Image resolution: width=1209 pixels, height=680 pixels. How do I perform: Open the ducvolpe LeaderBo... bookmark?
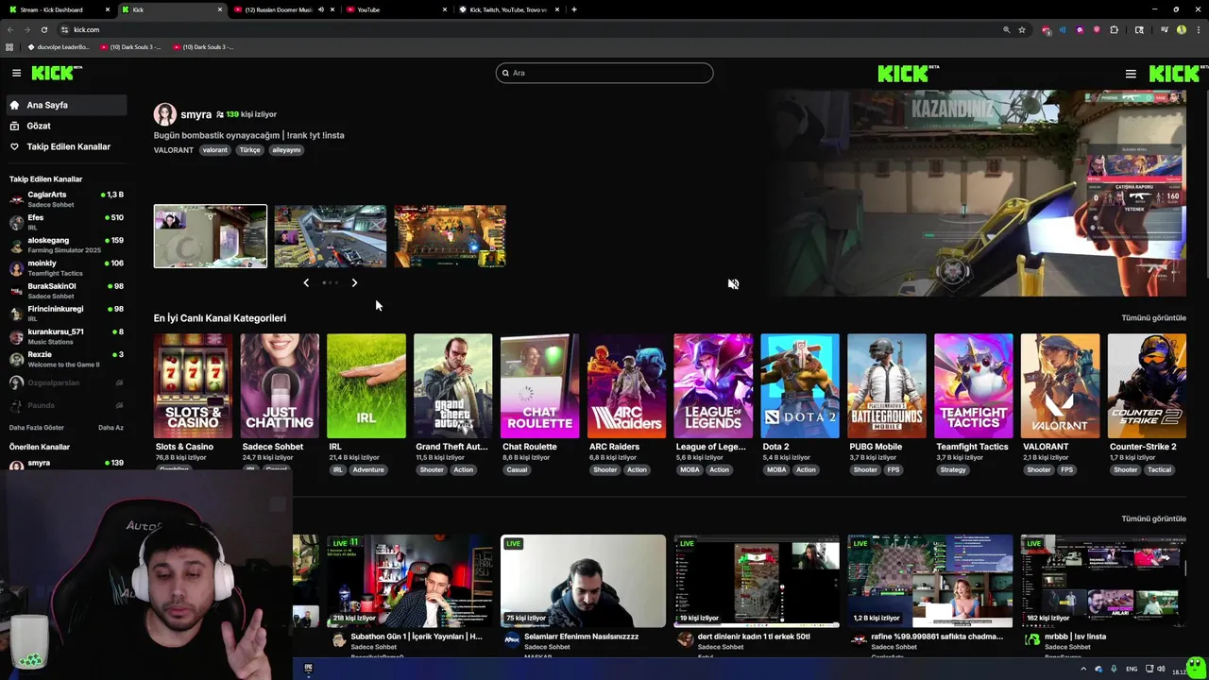60,46
